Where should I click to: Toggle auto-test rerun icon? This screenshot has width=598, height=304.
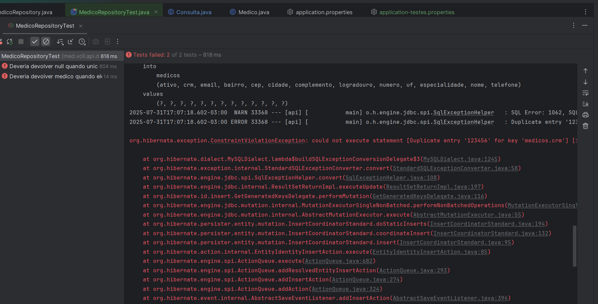10,42
